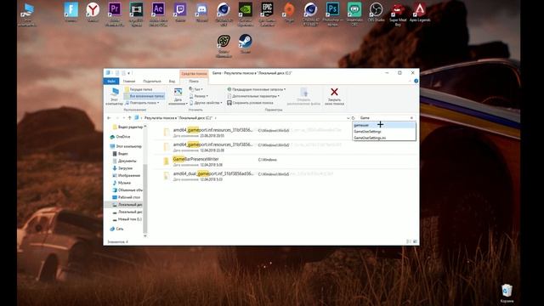The width and height of the screenshot is (544, 306).
Task: Open the Size filter dropdown in ribbon
Action: pos(199,96)
